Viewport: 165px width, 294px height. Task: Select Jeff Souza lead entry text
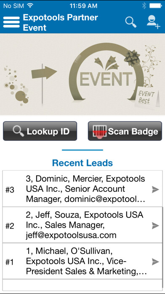point(85,225)
